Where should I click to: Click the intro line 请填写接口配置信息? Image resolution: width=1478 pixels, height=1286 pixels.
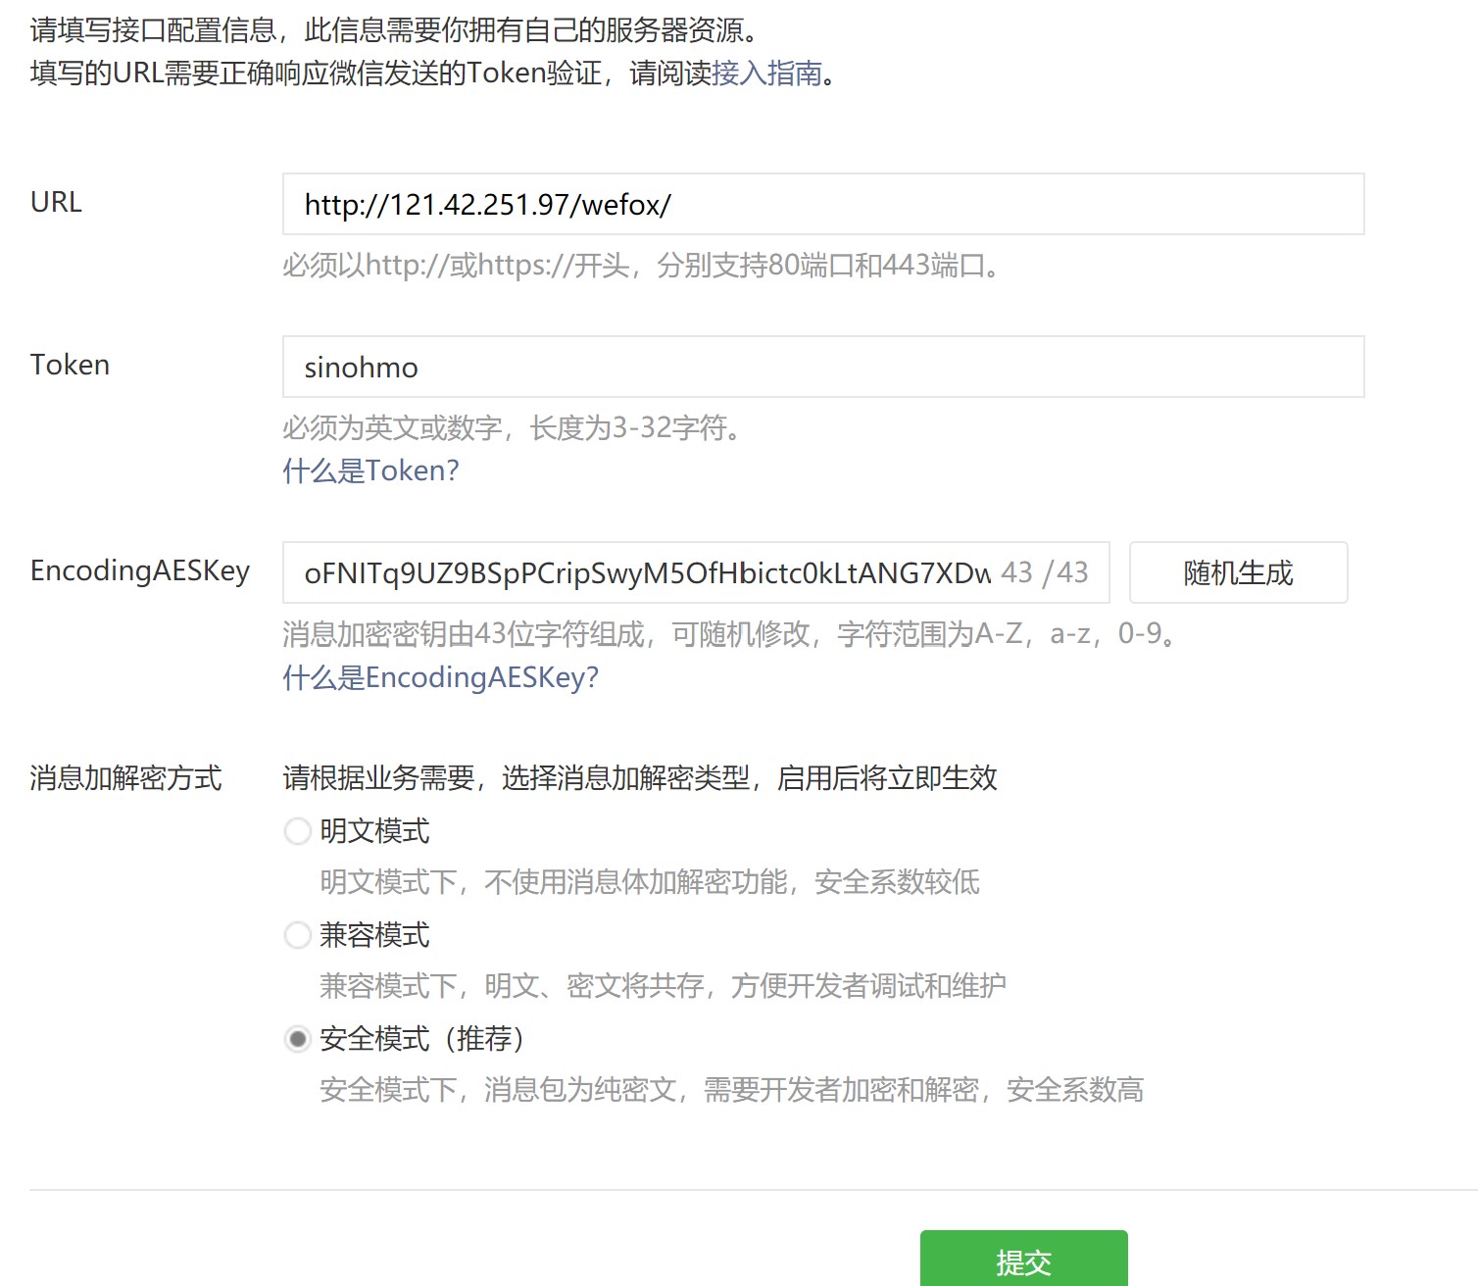(394, 30)
